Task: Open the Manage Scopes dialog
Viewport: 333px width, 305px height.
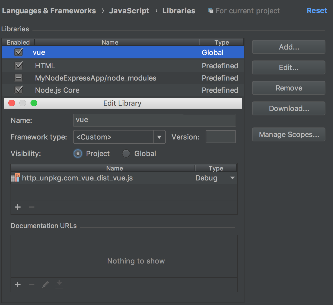Action: pyautogui.click(x=288, y=135)
